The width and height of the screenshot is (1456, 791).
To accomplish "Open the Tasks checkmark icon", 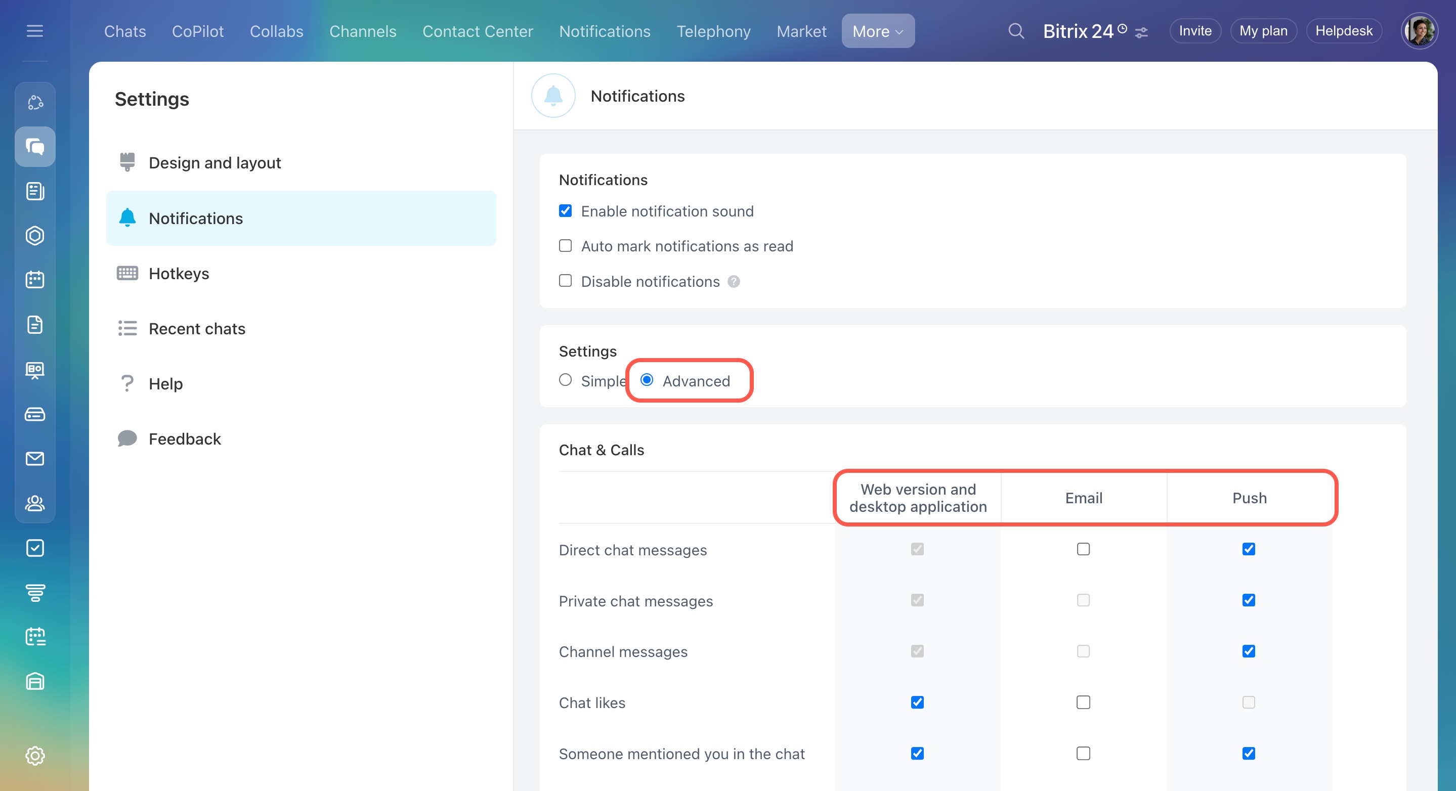I will pos(35,548).
